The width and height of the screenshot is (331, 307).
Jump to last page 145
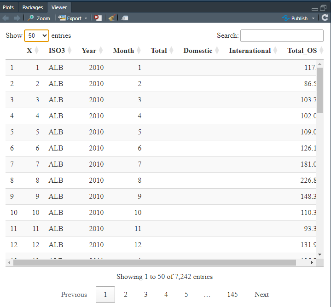click(x=232, y=295)
